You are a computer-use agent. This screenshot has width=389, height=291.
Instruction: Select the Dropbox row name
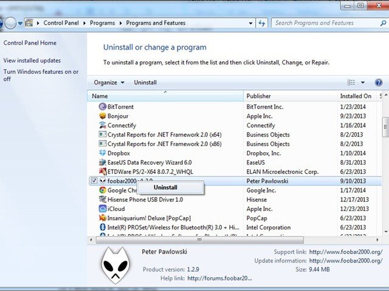[x=119, y=153]
